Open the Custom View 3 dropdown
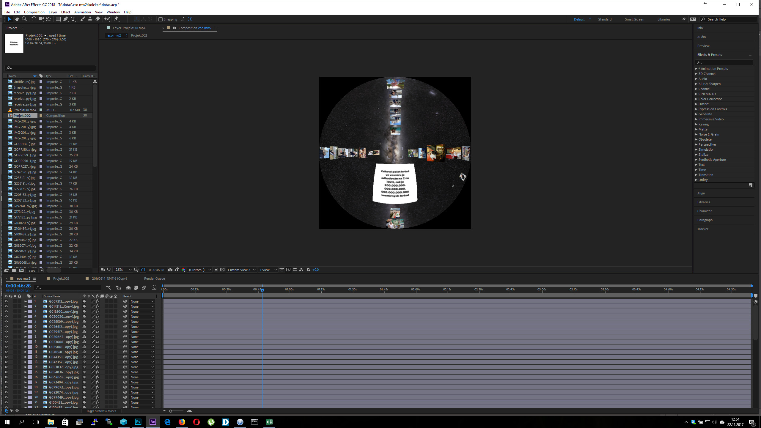The image size is (761, 428). coord(241,270)
